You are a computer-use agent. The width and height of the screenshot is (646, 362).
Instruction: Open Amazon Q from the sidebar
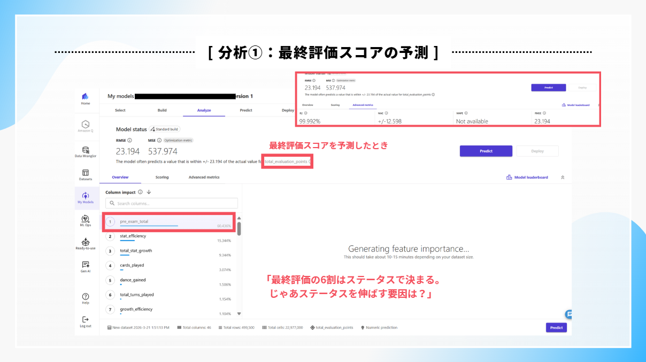point(86,126)
